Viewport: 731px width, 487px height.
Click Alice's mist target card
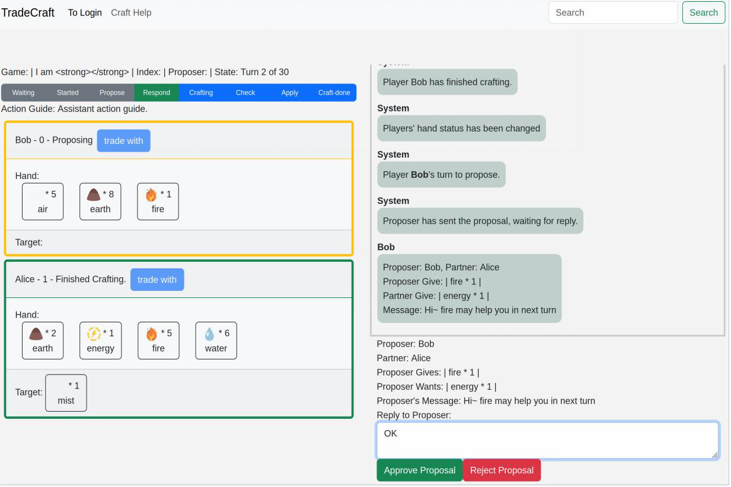[x=66, y=393]
